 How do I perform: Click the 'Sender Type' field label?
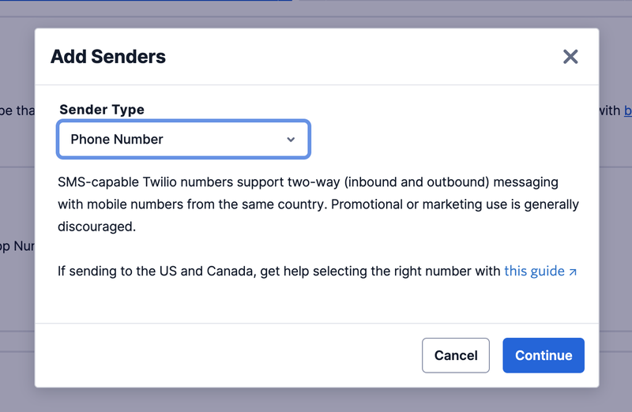(x=102, y=110)
